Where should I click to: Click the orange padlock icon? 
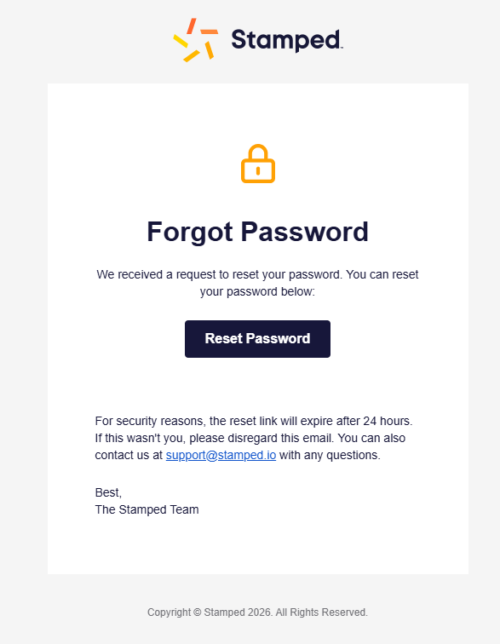pos(258,164)
